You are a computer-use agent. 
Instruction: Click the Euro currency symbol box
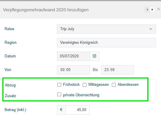pyautogui.click(x=61, y=110)
